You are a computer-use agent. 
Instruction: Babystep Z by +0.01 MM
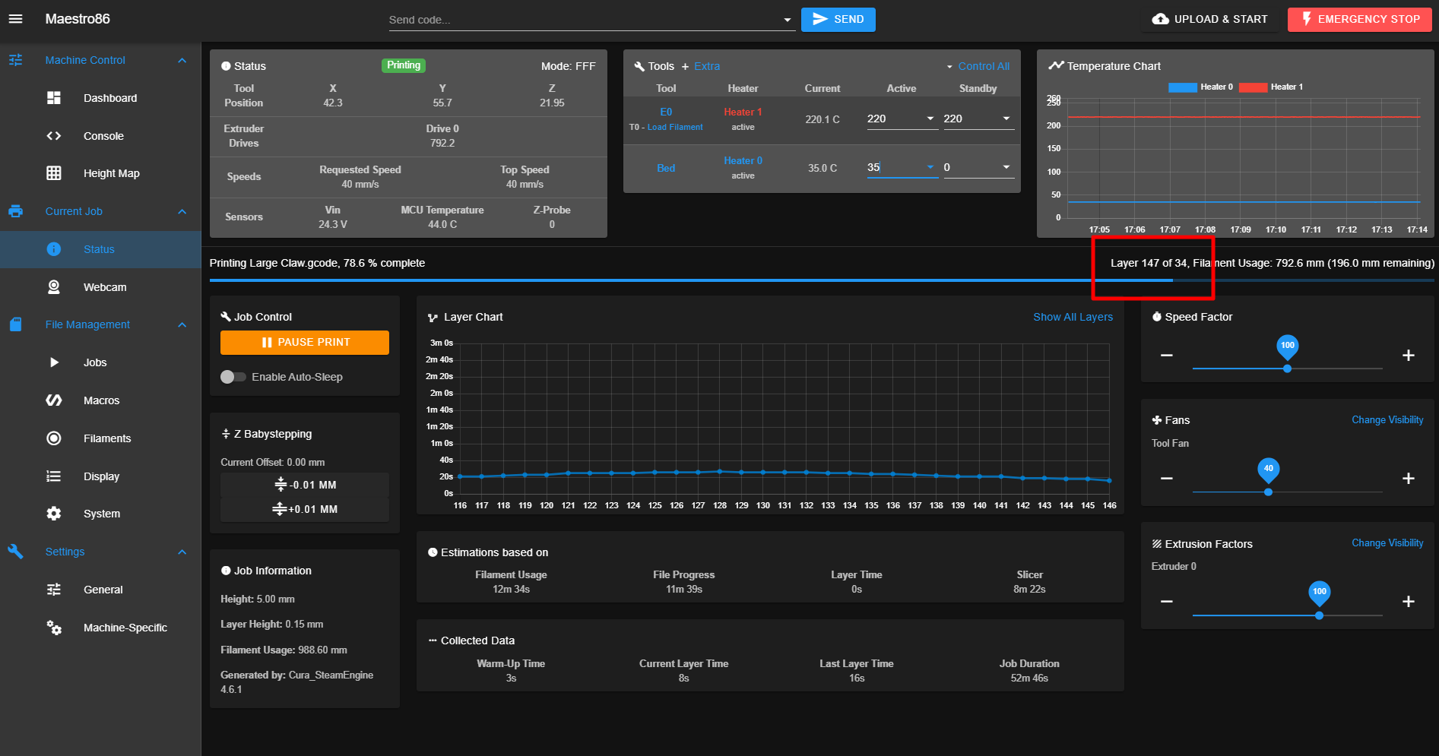(x=305, y=509)
